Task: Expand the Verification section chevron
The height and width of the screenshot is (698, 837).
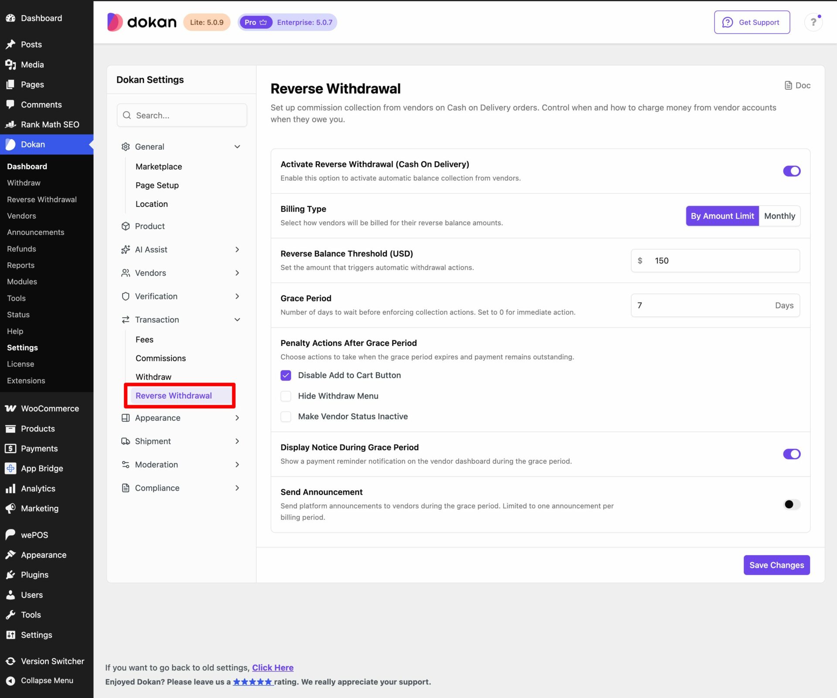Action: [237, 296]
